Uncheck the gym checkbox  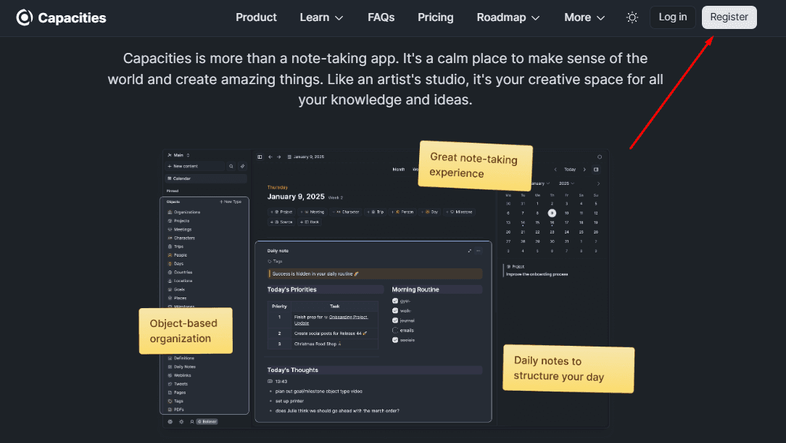click(x=395, y=301)
